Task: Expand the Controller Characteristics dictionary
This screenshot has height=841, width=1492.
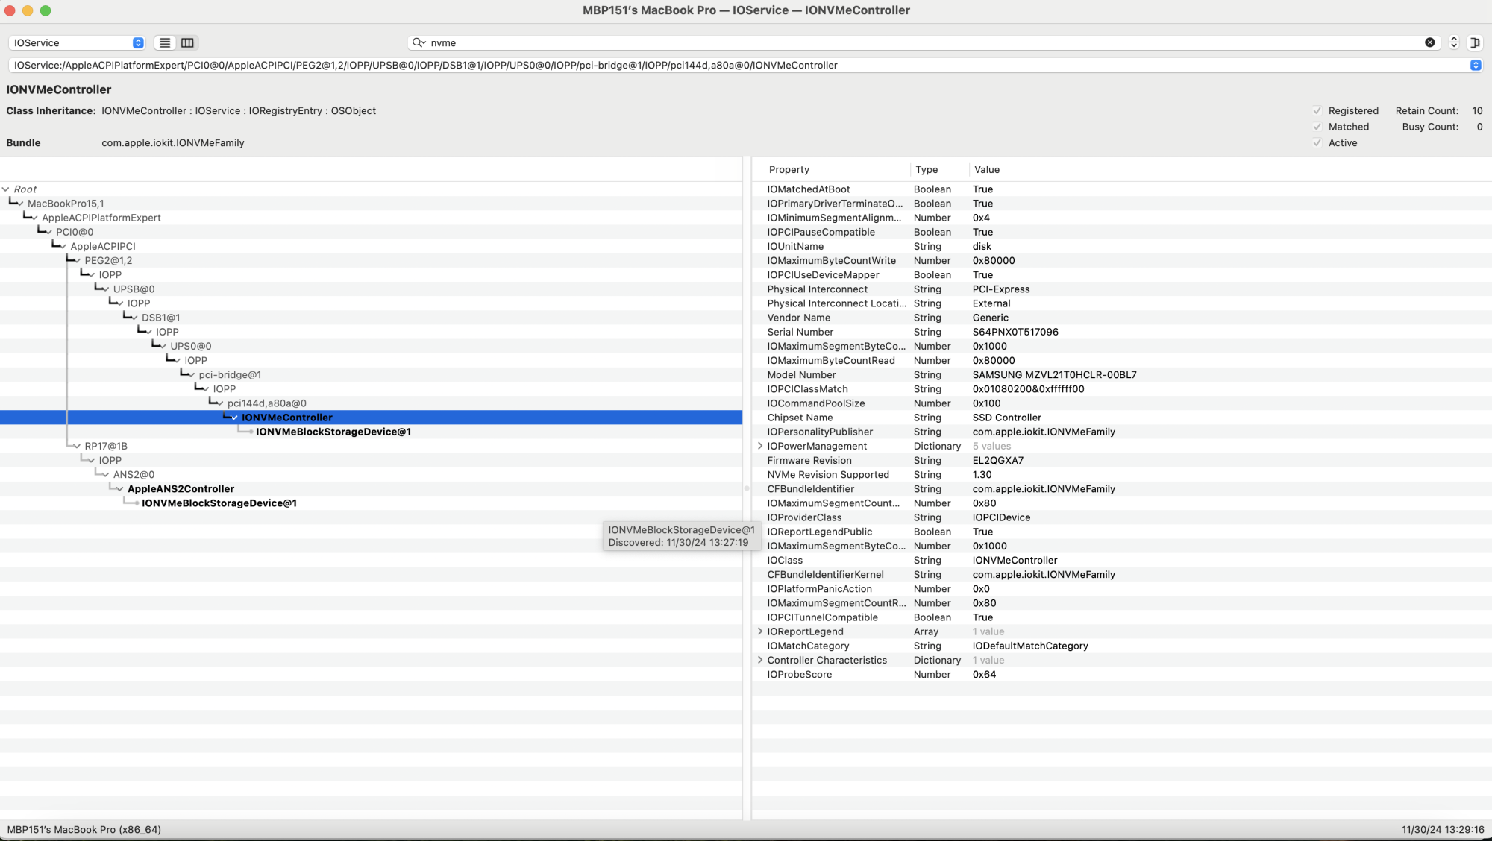Action: coord(759,660)
